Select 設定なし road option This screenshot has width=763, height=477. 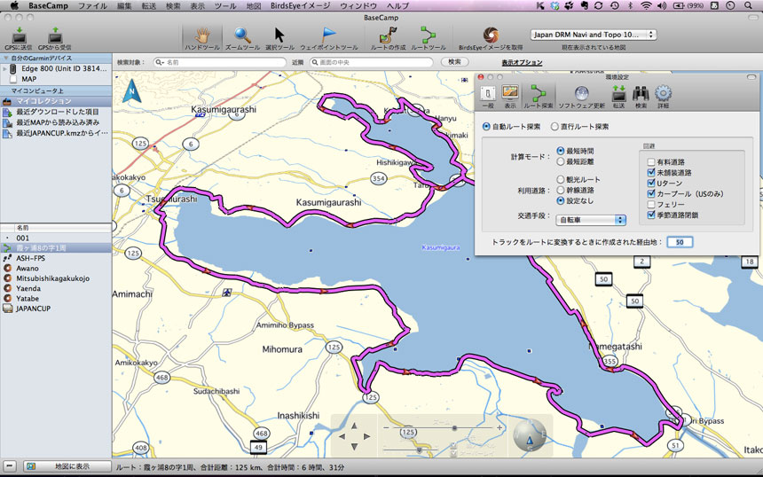(x=561, y=200)
